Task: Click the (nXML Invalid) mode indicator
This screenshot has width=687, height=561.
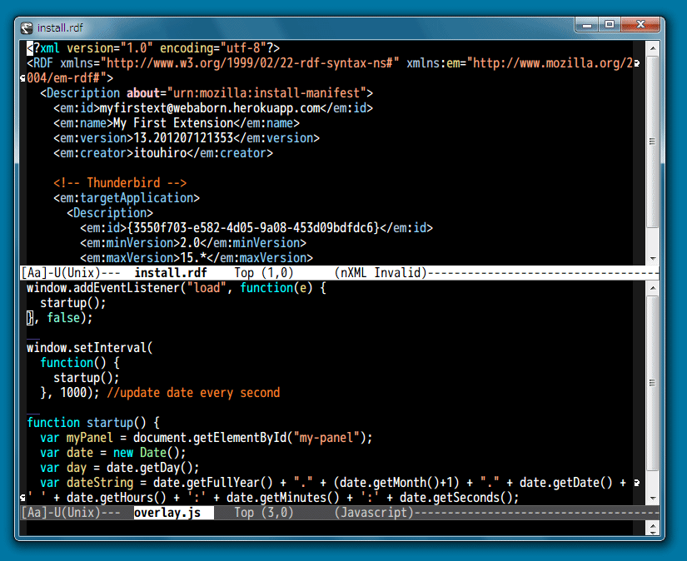Action: coord(381,273)
